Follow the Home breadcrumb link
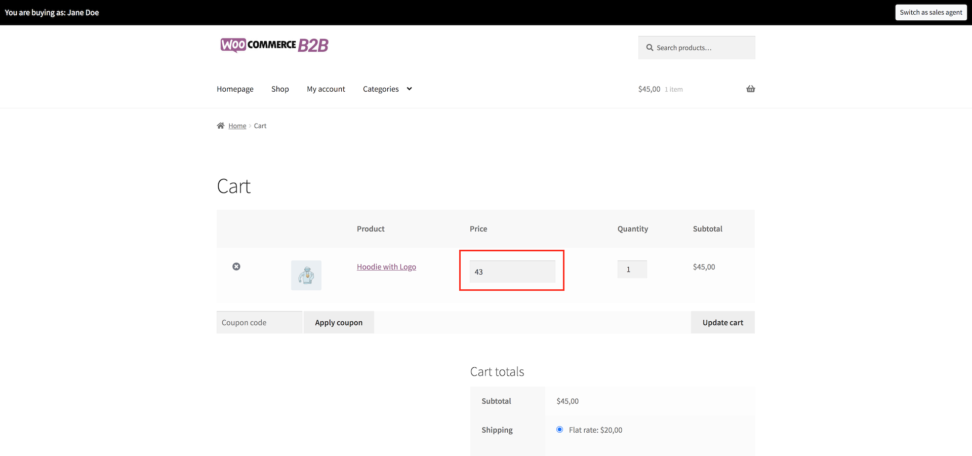The height and width of the screenshot is (456, 972). (237, 125)
